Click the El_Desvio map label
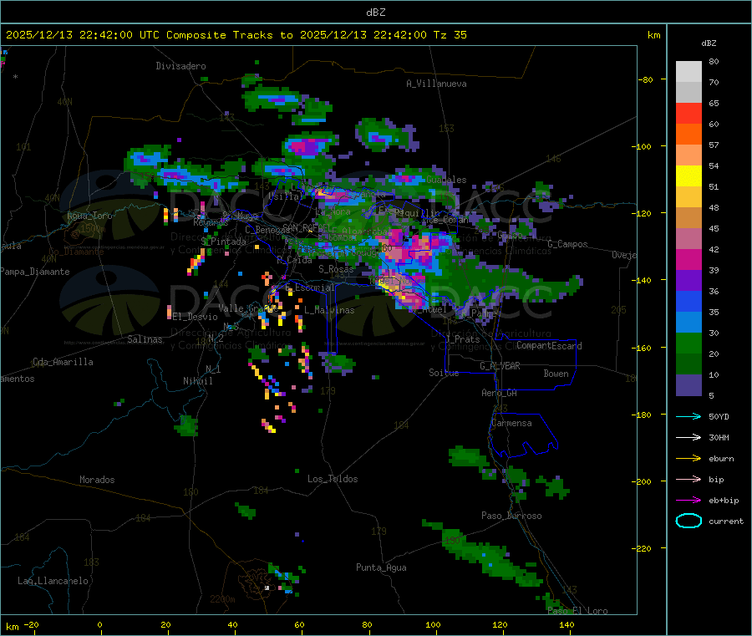The width and height of the screenshot is (752, 636). pyautogui.click(x=196, y=317)
